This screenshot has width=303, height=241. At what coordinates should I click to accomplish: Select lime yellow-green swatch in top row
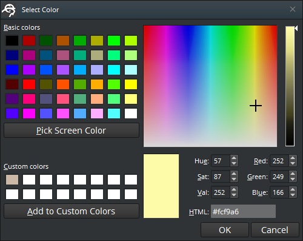[131, 41]
